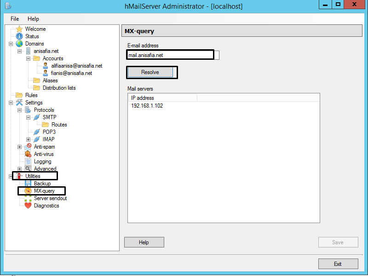368x276 pixels.
Task: Click the Anti-spam envelope icon
Action: pos(28,147)
